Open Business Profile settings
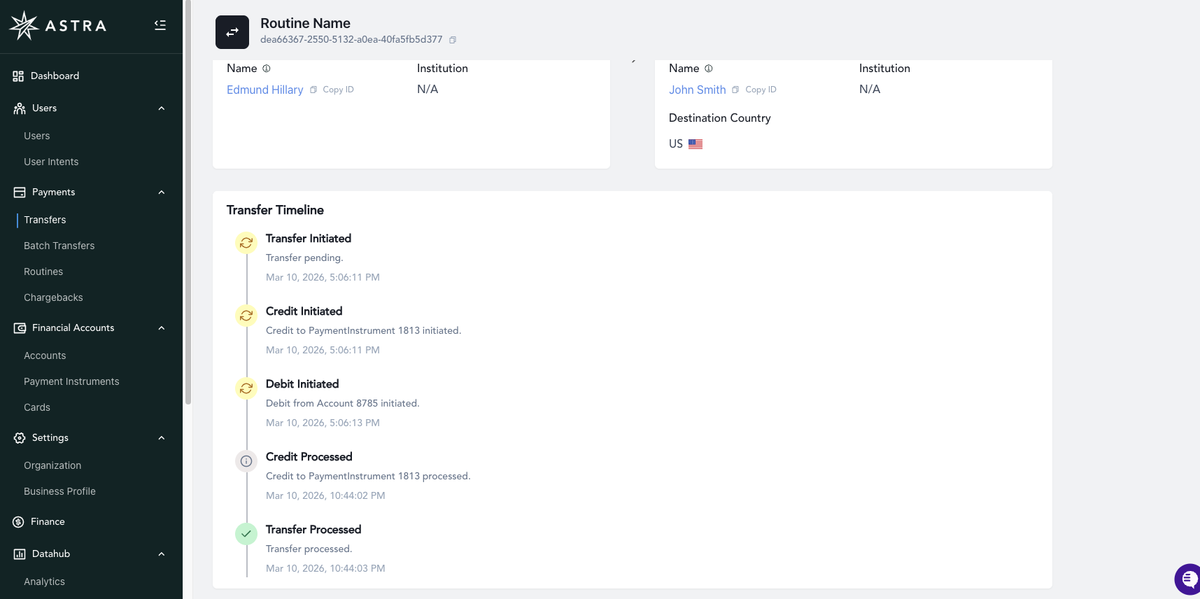This screenshot has height=599, width=1200. (x=59, y=492)
